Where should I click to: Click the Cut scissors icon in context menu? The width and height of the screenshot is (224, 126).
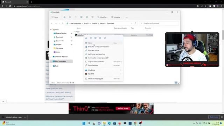pyautogui.click(x=86, y=38)
